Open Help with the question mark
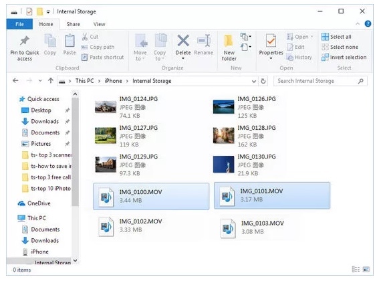Viewport: 379px width, 281px height. [368, 23]
